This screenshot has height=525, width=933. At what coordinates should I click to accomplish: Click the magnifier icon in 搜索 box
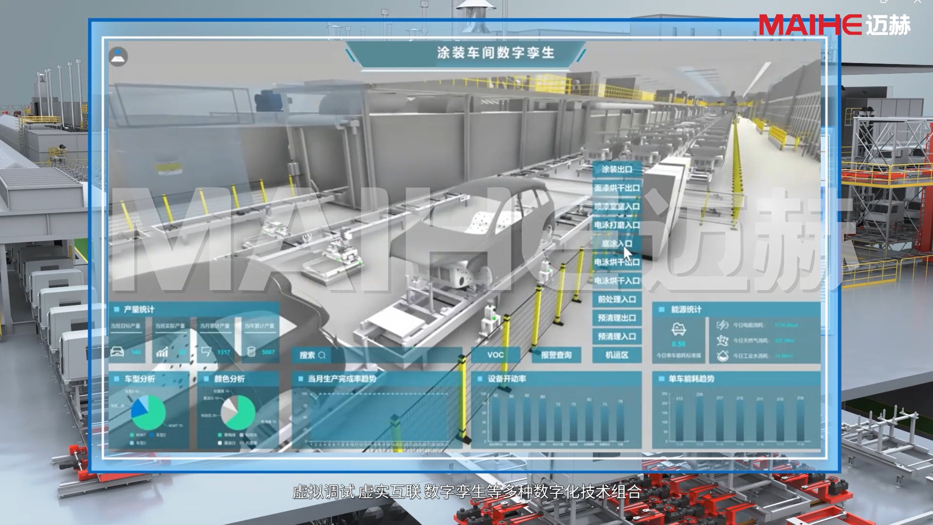click(322, 355)
